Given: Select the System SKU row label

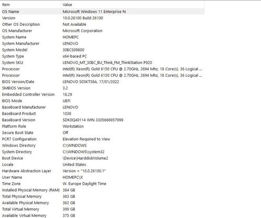Looking at the screenshot, I should [x=13, y=63].
